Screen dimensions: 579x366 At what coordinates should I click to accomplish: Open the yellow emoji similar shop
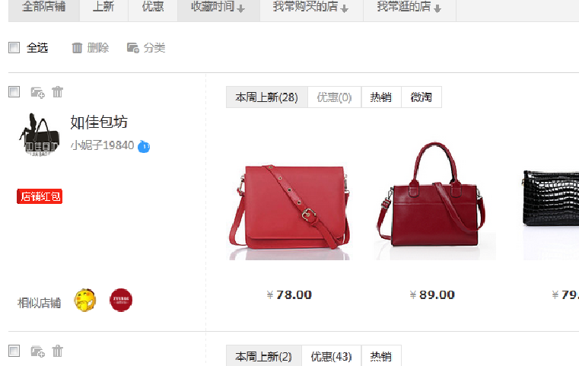point(85,300)
